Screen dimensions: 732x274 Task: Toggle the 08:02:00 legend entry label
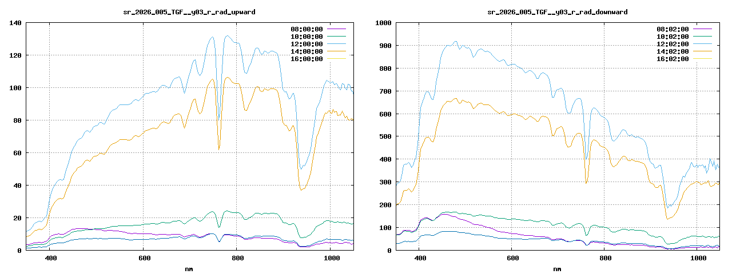[673, 29]
